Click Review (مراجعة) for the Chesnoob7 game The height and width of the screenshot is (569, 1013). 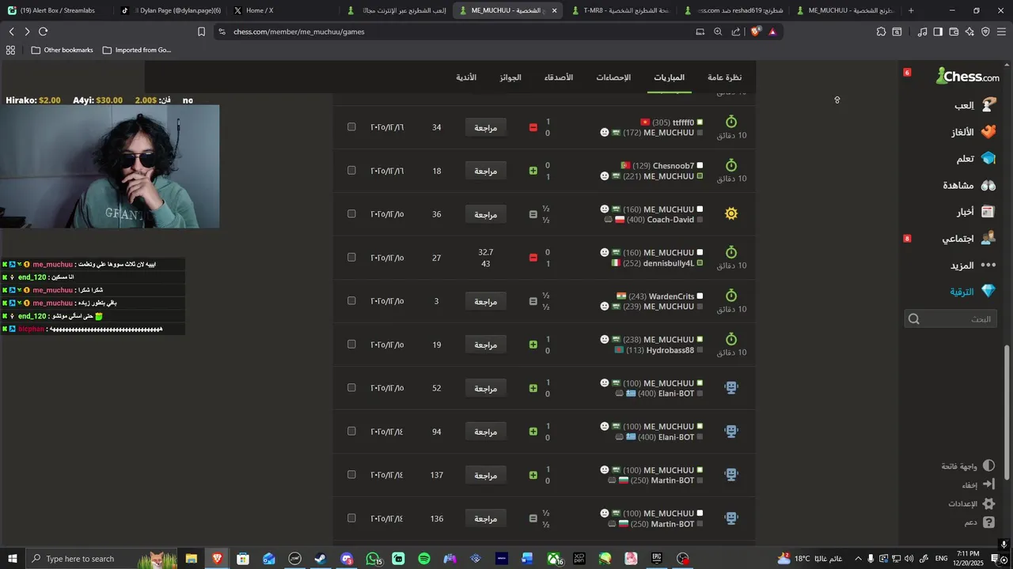(x=485, y=171)
